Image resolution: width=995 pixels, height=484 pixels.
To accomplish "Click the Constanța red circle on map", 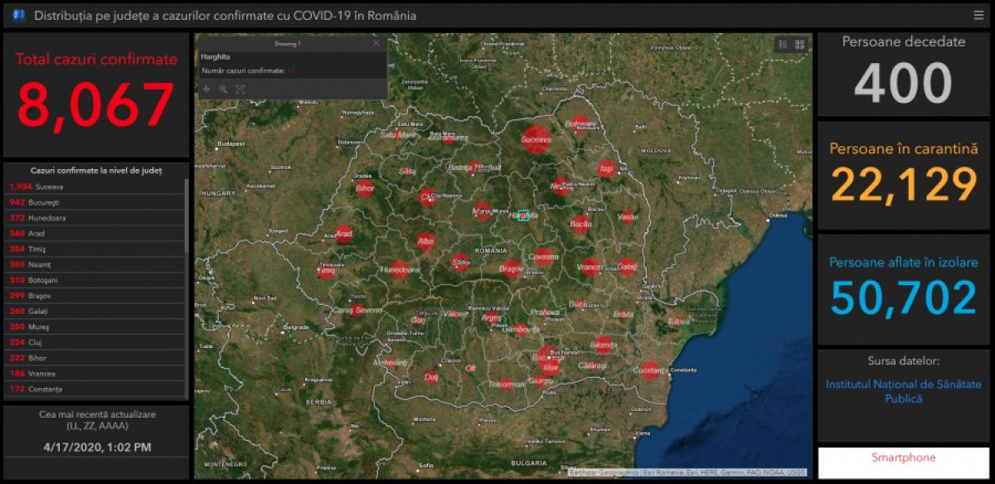I will click(x=652, y=369).
